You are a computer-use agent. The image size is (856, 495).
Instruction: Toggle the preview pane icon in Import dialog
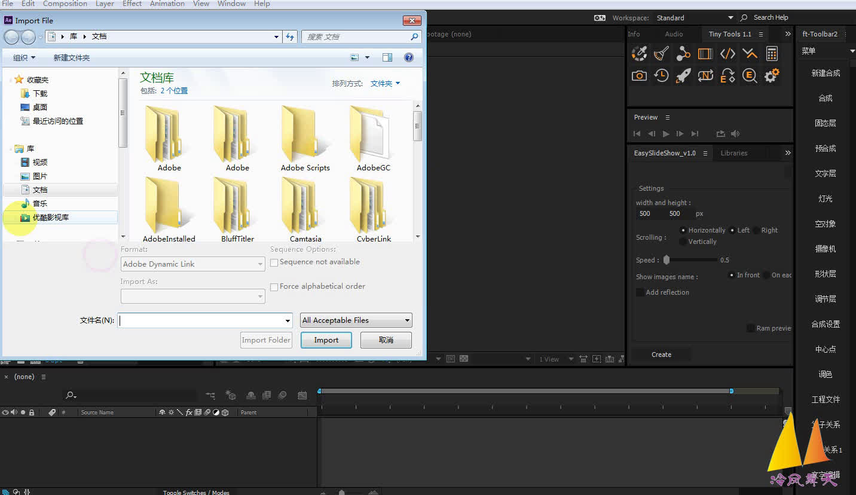coord(387,57)
